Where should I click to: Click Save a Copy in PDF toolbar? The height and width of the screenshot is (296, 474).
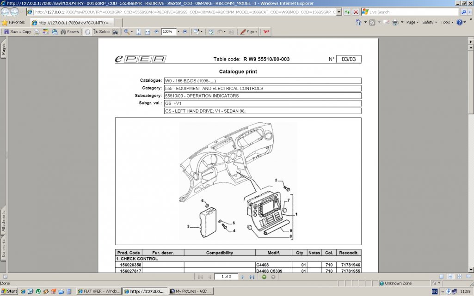pos(18,32)
